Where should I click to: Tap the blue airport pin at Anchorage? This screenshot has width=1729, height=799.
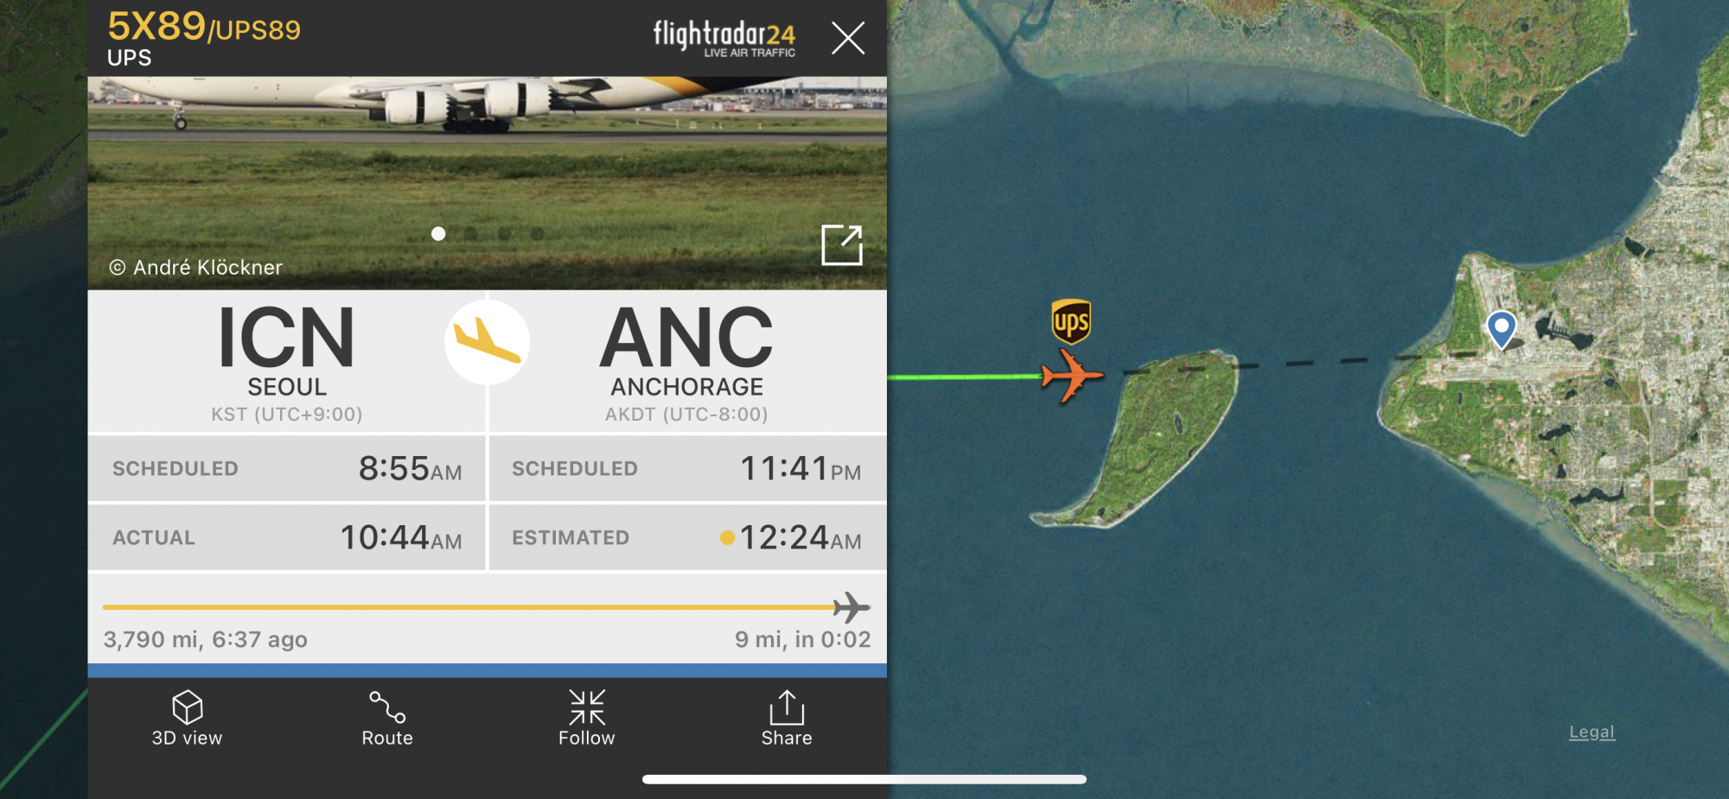pyautogui.click(x=1502, y=329)
